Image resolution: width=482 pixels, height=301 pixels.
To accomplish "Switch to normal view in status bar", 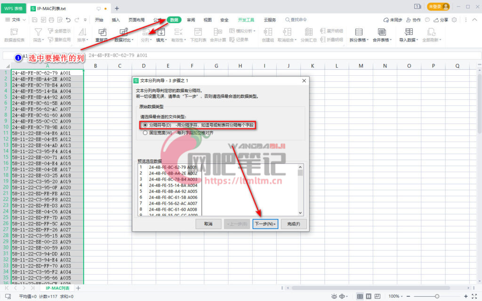I will 360,296.
